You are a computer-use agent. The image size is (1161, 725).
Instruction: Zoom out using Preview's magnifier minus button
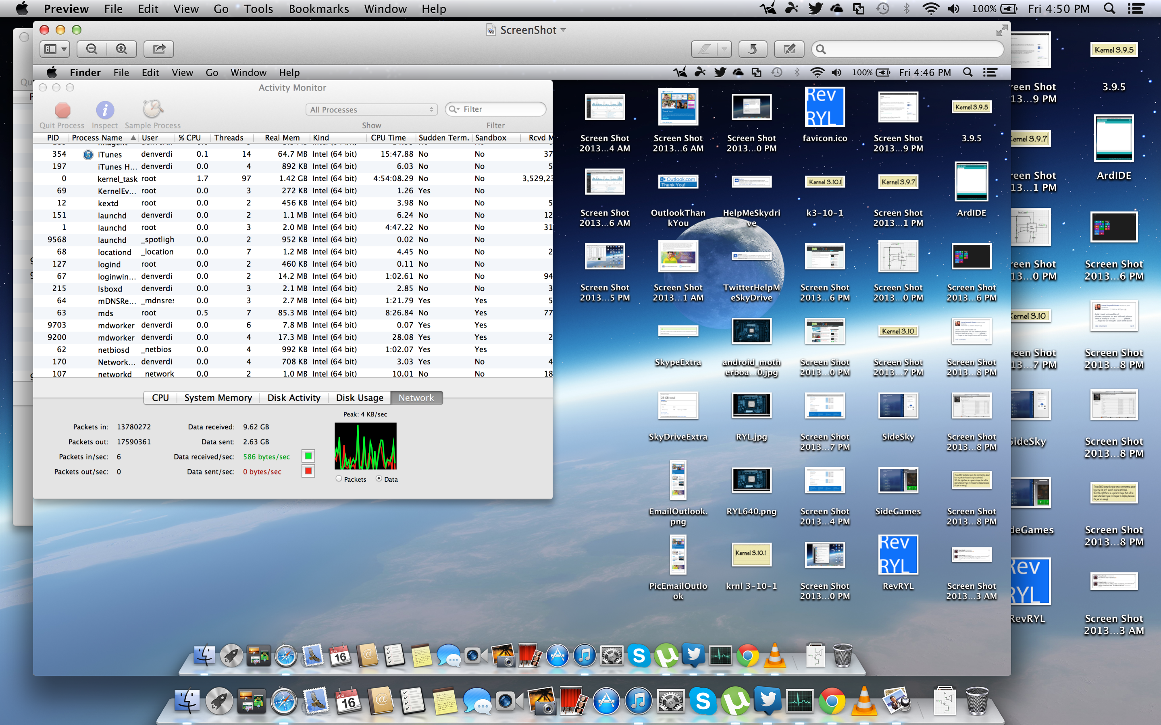[92, 49]
